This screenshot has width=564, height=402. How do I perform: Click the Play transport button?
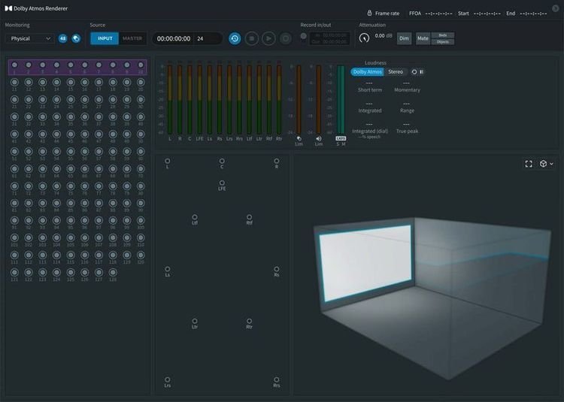(x=268, y=38)
